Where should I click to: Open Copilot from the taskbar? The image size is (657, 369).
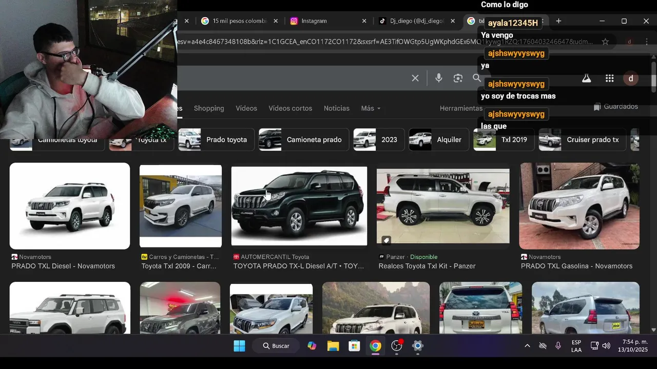(312, 346)
